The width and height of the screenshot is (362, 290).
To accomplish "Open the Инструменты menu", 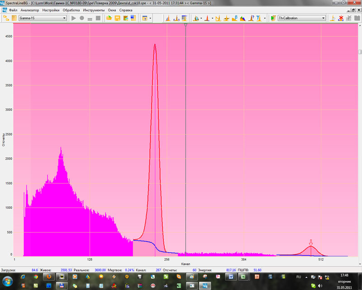I will [x=94, y=10].
